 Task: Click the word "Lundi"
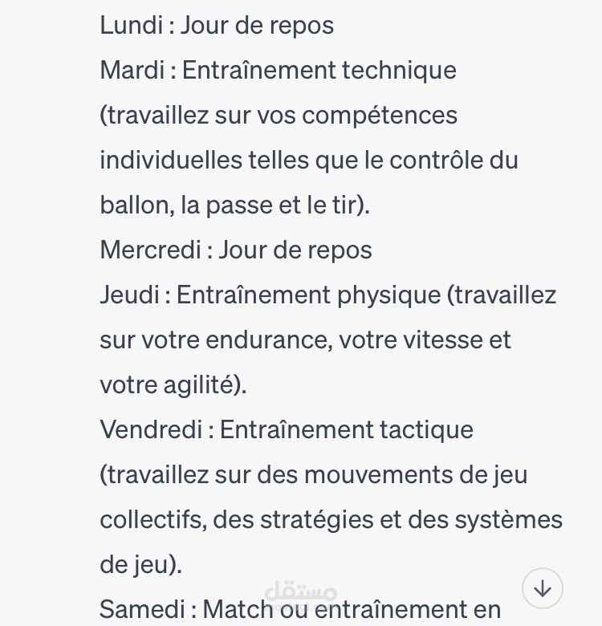point(131,25)
